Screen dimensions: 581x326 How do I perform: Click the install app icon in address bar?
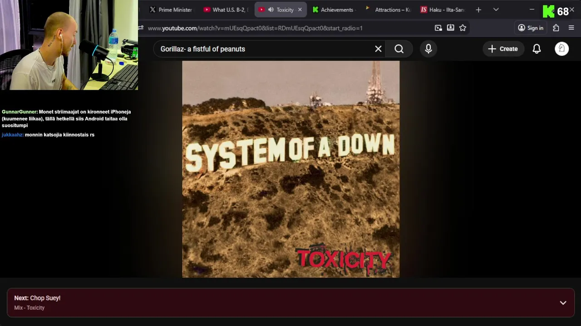tap(450, 28)
